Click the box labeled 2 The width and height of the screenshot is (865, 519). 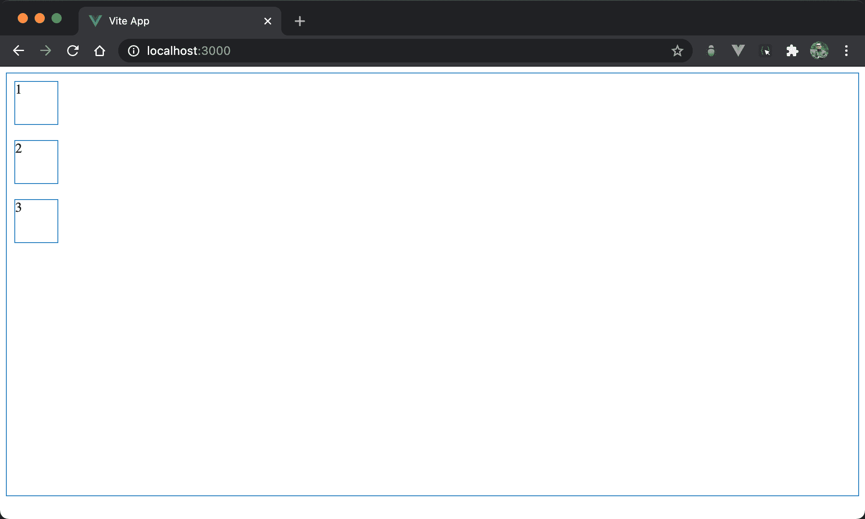pyautogui.click(x=36, y=162)
